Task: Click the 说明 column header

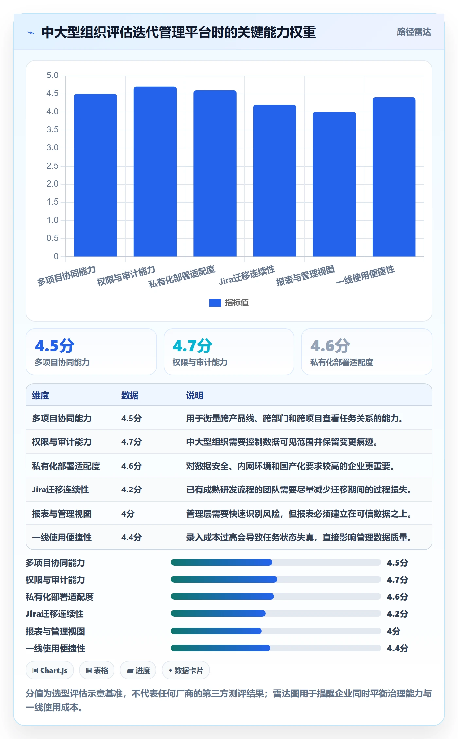Action: 195,395
